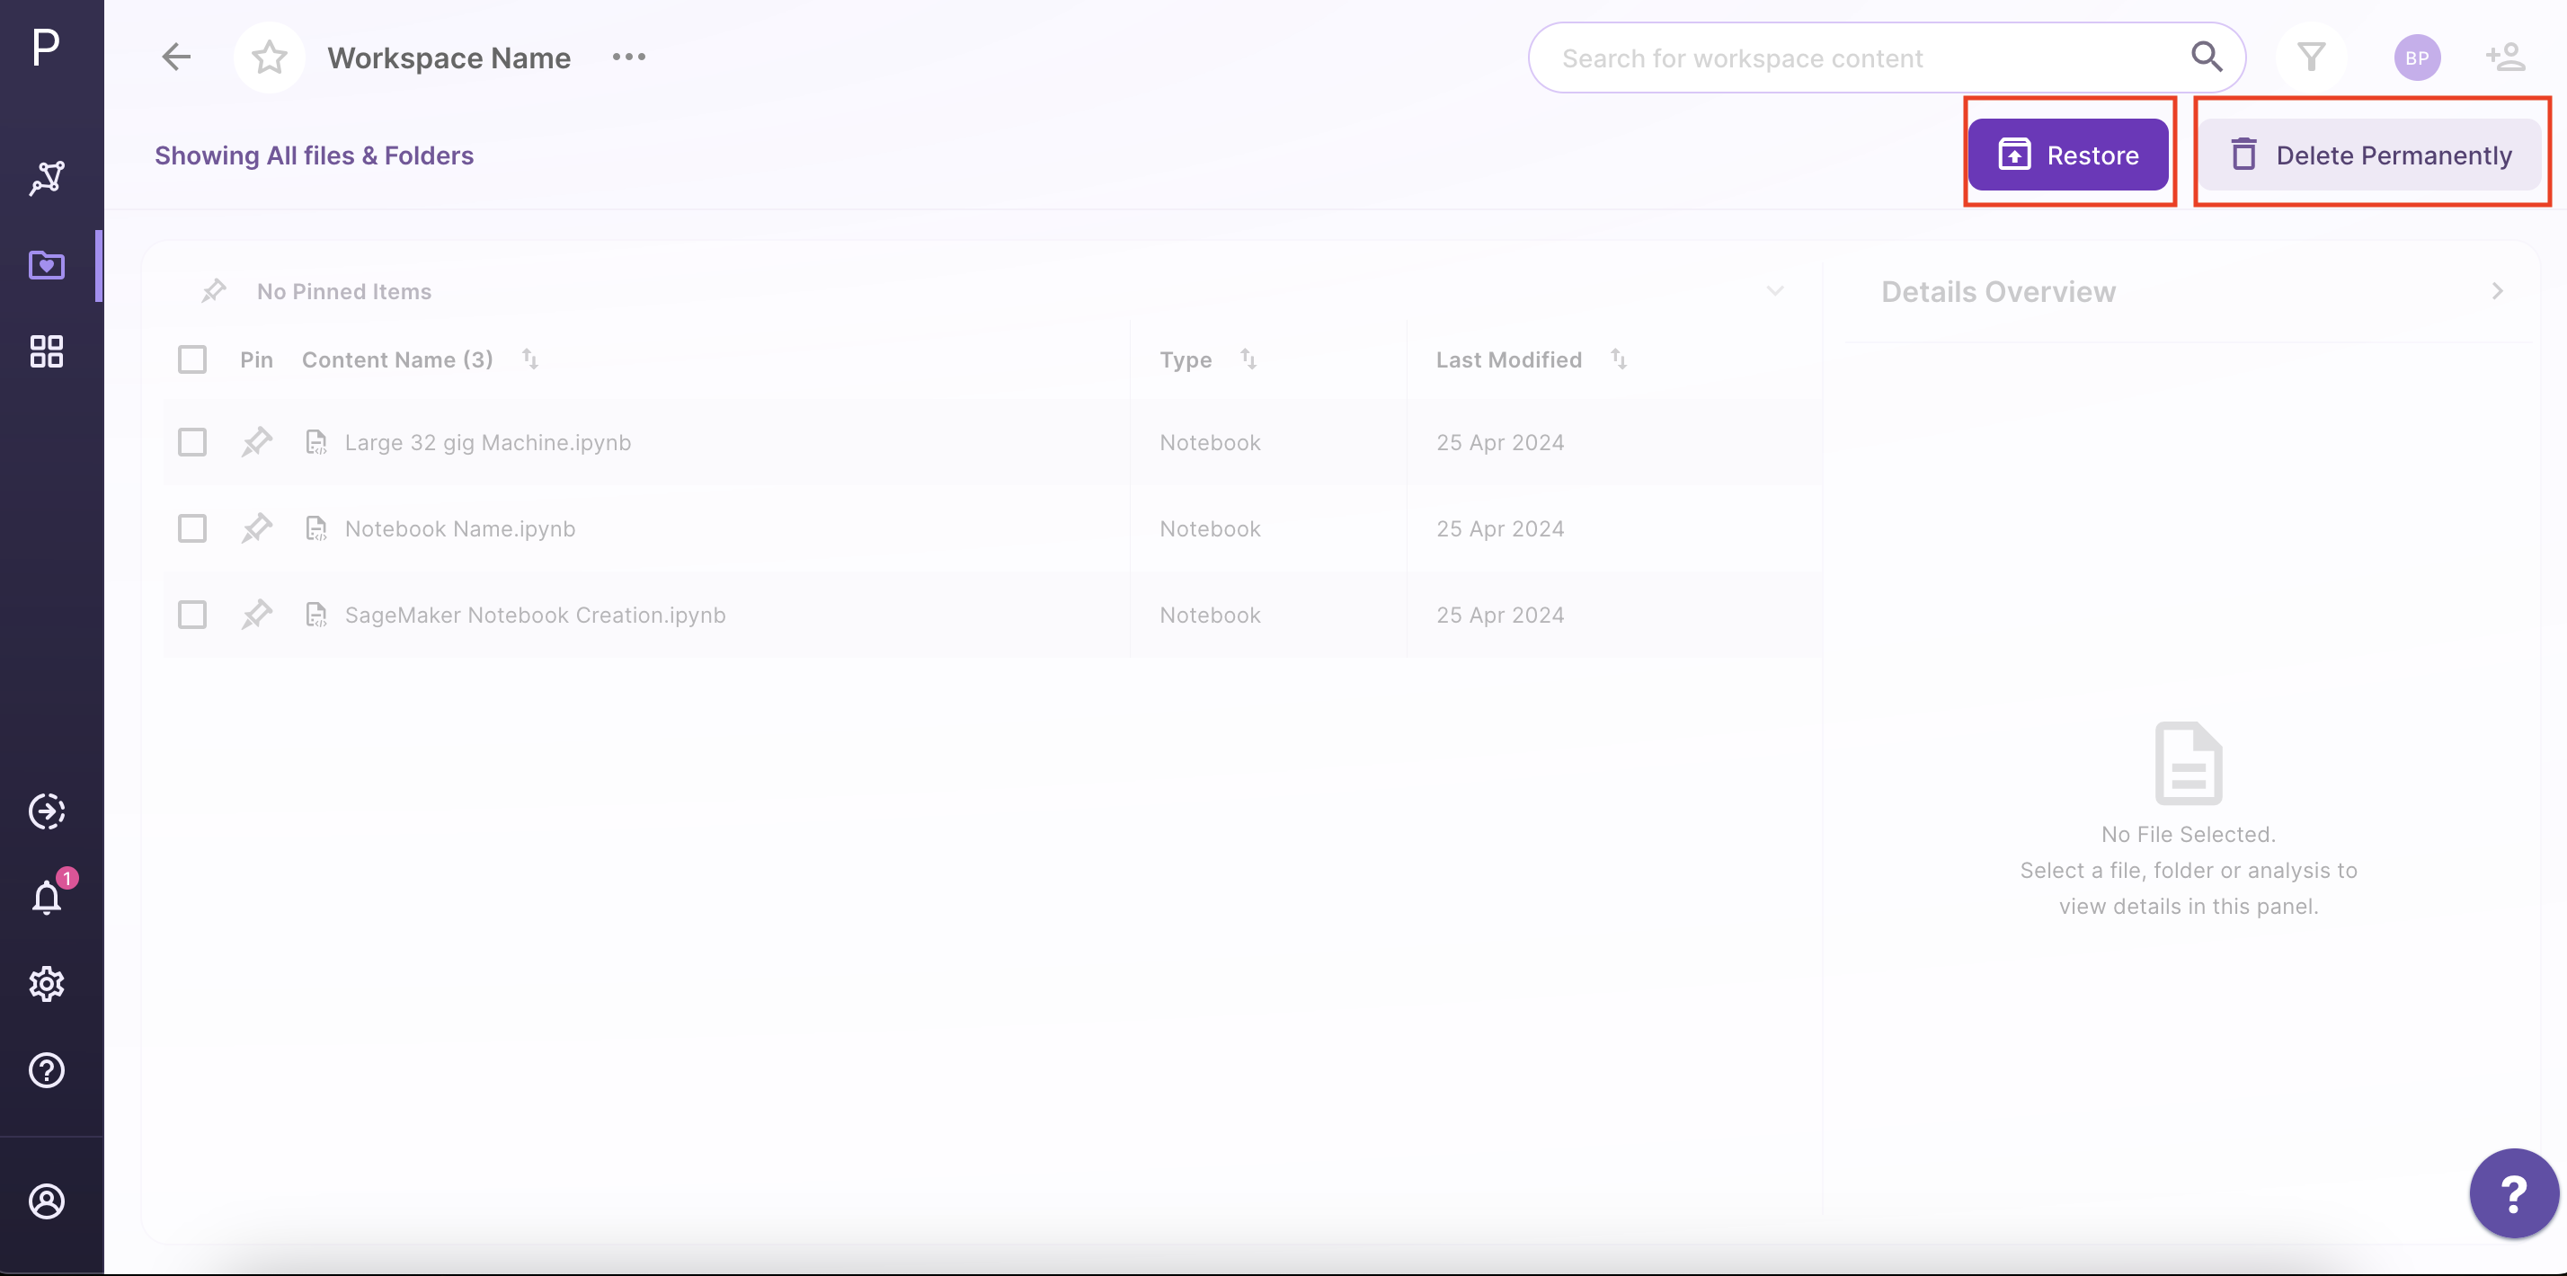Click the BP user avatar
2567x1276 pixels.
pos(2418,58)
